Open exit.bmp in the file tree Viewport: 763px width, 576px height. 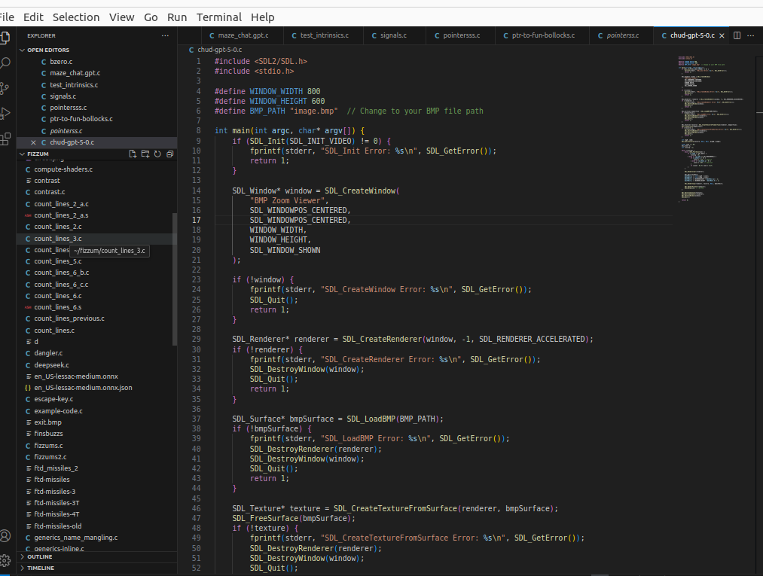point(96,422)
